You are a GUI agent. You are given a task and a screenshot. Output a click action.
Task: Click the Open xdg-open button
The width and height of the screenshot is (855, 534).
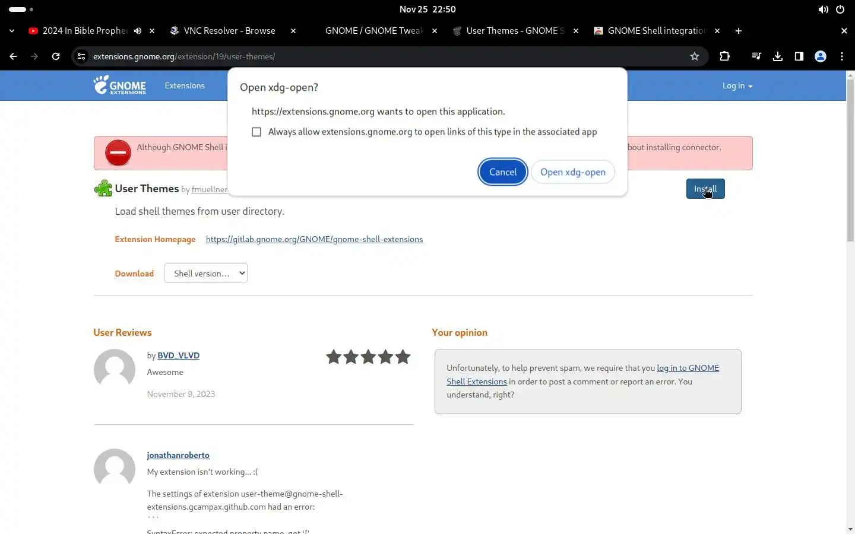(573, 172)
